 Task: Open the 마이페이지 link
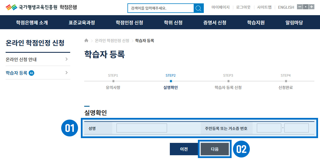220,7
